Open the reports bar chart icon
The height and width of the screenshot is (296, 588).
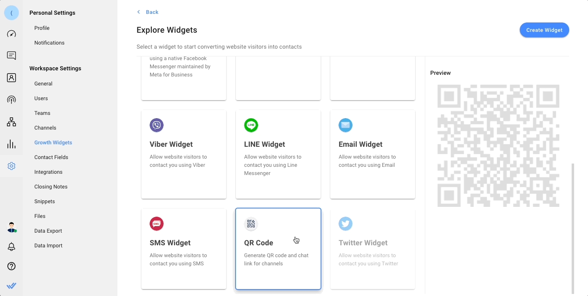(11, 144)
